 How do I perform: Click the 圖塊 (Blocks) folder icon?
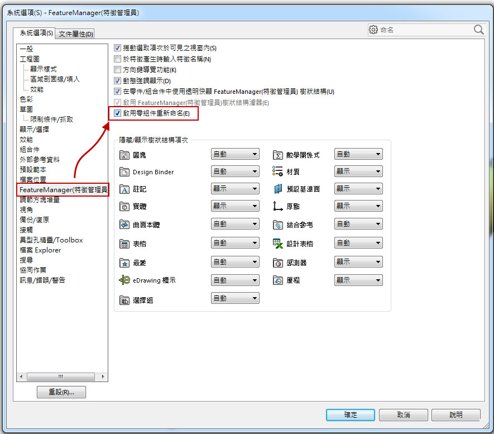(x=124, y=155)
